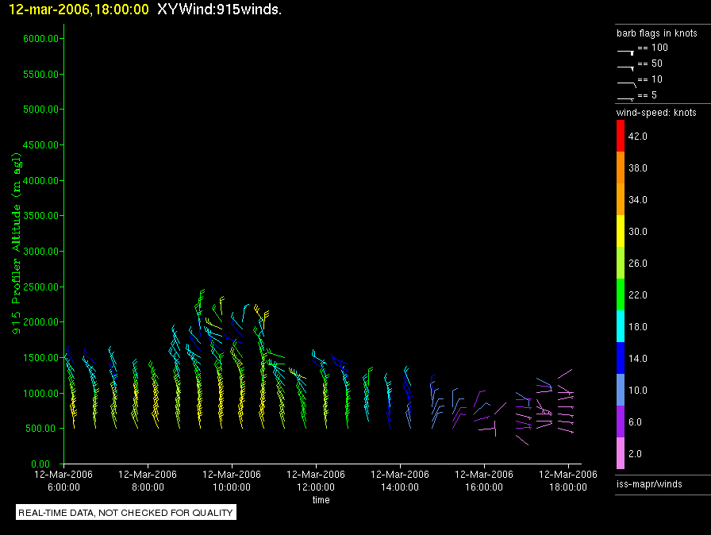
Task: Click the 14:00:00 time axis label
Action: (x=400, y=487)
